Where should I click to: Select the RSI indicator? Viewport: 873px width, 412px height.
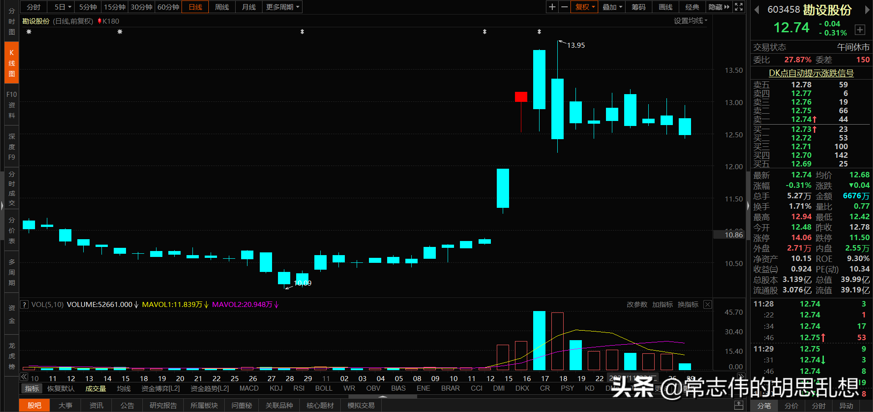coord(299,388)
